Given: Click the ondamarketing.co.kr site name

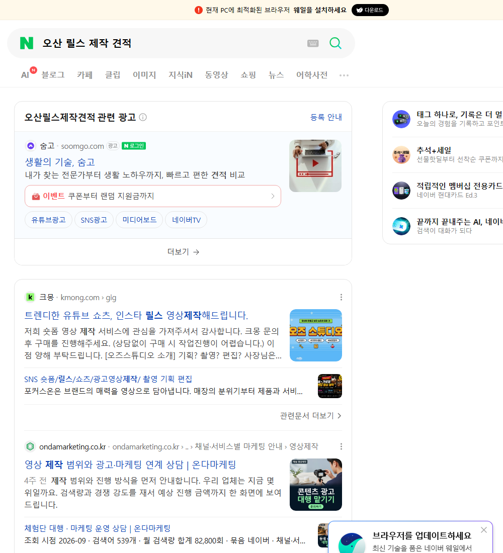Looking at the screenshot, I should coord(72,447).
